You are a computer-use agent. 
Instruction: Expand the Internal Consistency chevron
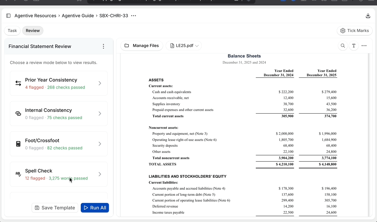[x=100, y=114]
